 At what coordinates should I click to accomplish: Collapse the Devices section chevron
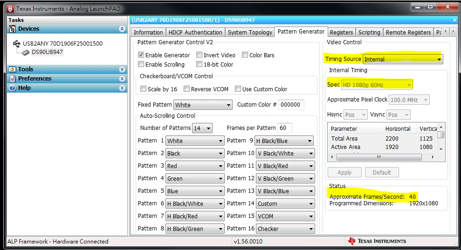point(122,29)
